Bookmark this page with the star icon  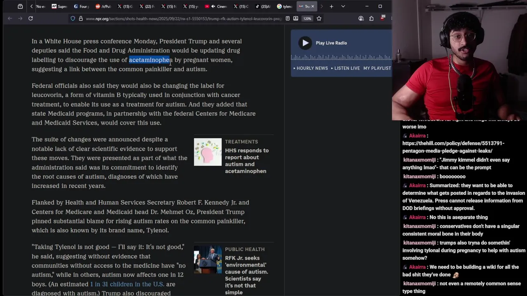pyautogui.click(x=319, y=18)
